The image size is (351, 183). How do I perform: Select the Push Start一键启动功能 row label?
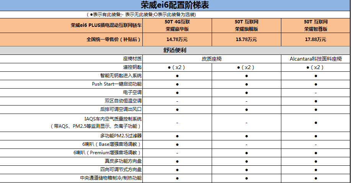pos(71,84)
